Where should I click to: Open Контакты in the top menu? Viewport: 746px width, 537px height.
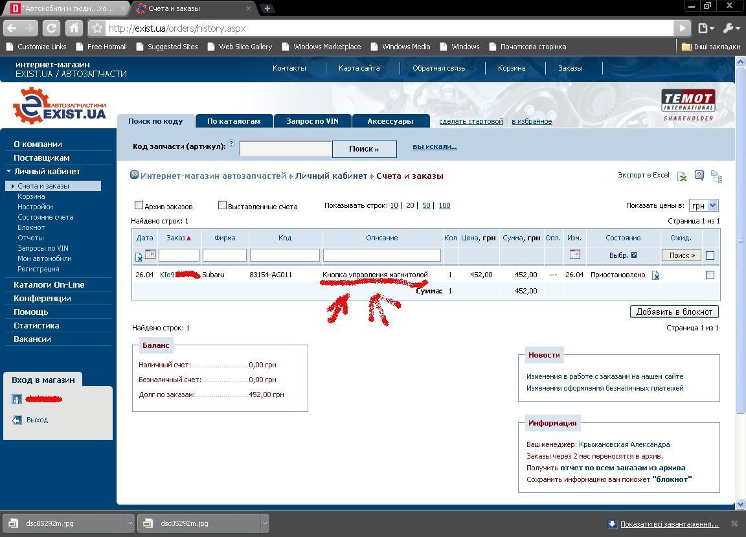pyautogui.click(x=289, y=68)
